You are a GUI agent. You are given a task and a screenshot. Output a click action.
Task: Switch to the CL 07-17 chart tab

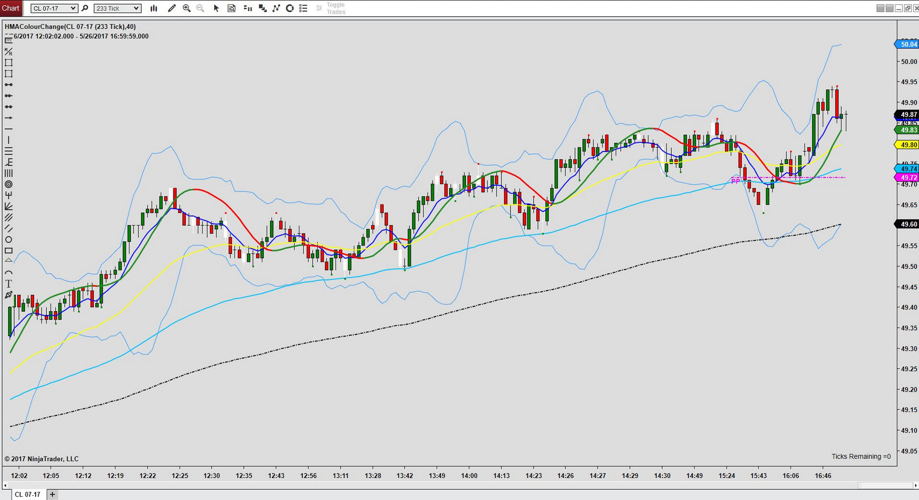click(27, 494)
